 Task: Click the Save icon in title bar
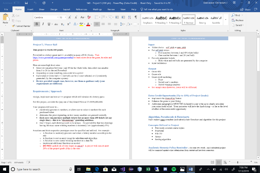(x=26, y=3)
